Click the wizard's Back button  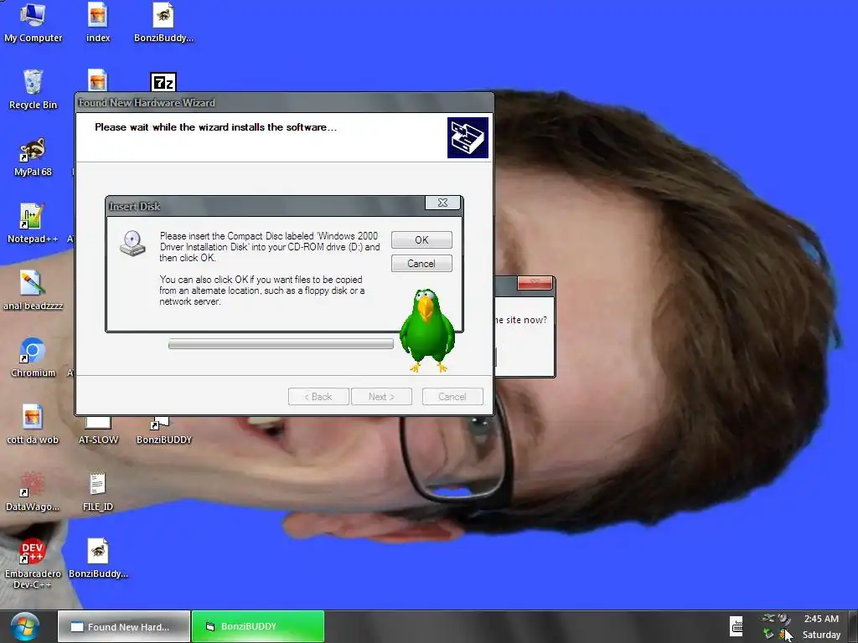(318, 396)
